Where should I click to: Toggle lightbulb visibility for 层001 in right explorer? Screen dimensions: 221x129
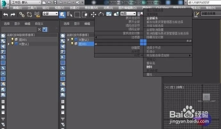point(72,44)
